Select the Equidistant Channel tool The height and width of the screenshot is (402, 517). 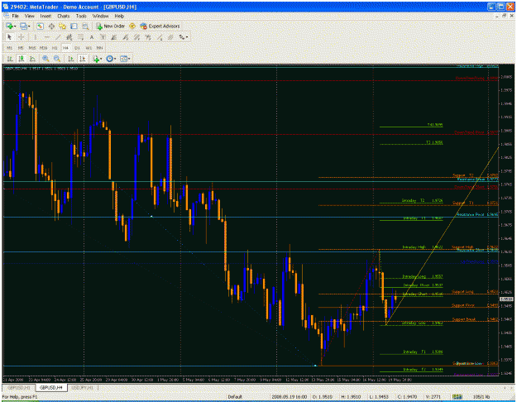pyautogui.click(x=69, y=37)
